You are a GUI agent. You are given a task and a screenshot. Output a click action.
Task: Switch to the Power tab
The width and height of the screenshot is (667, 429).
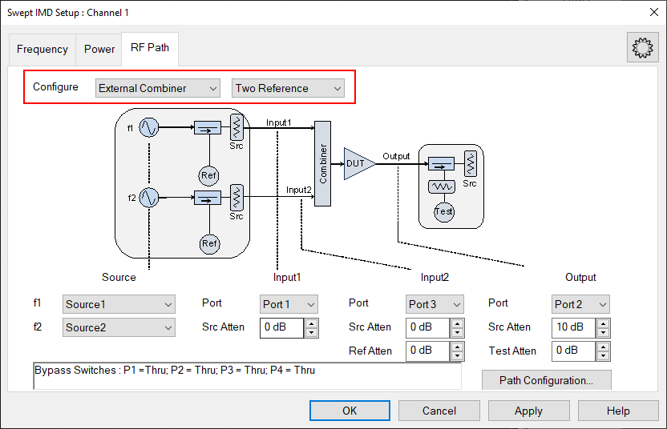99,49
